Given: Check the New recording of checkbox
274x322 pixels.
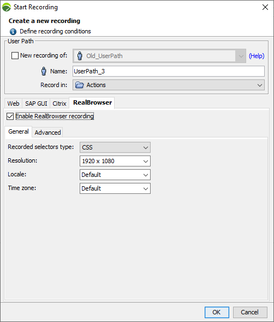Looking at the screenshot, I should 15,55.
